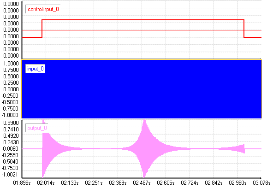The height and width of the screenshot is (194, 273).
Task: Click the 02:251s time axis label
Action: [94, 183]
